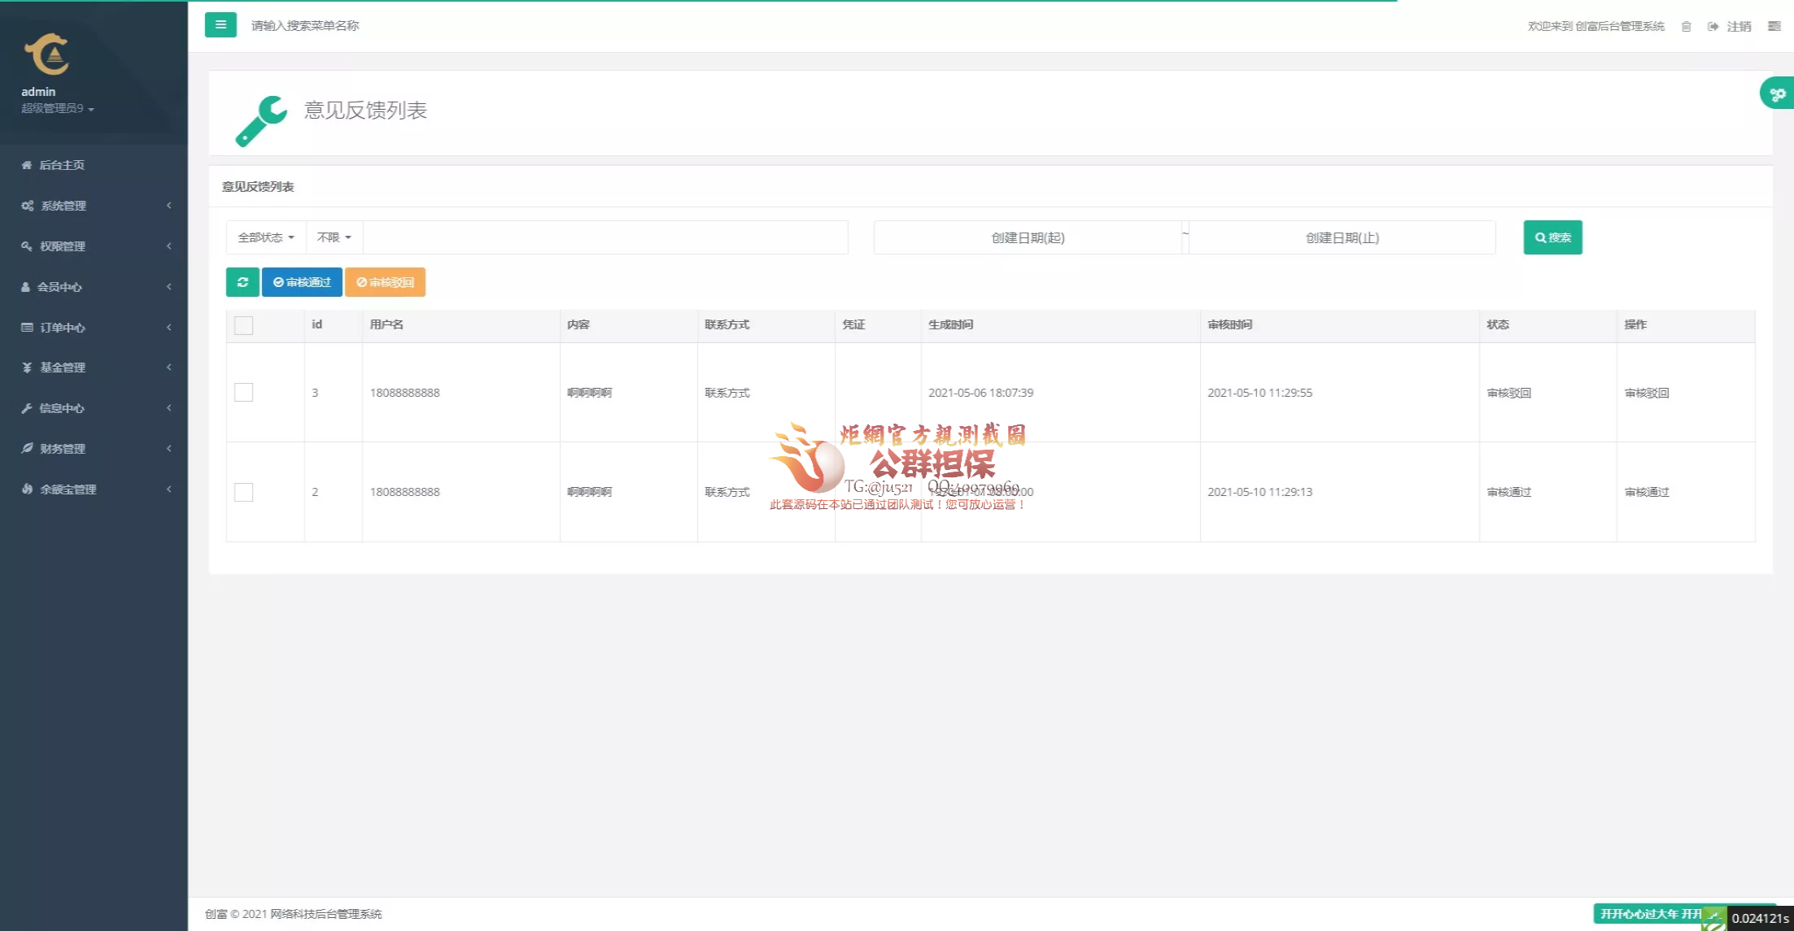
Task: Open the 不限 filter dropdown
Action: click(334, 237)
